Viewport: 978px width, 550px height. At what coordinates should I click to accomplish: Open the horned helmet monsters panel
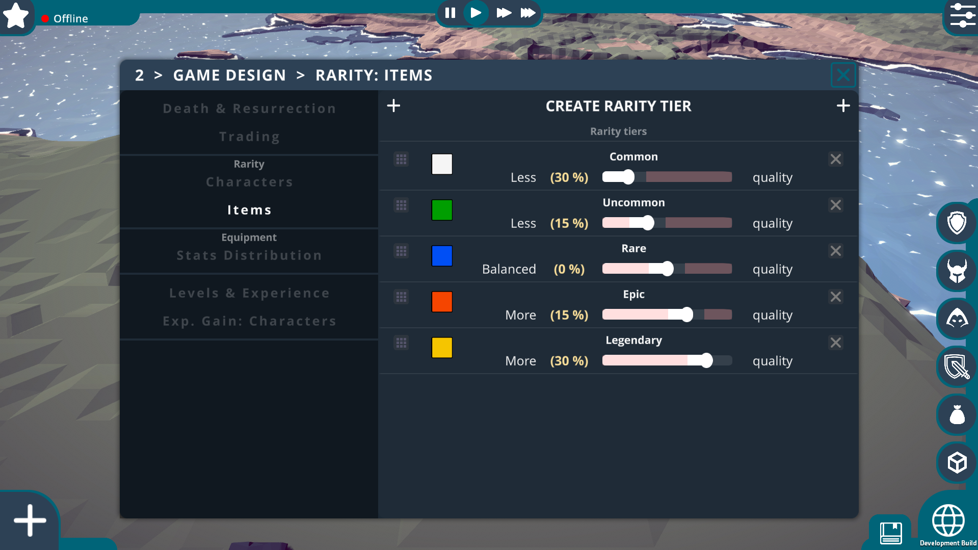tap(957, 271)
